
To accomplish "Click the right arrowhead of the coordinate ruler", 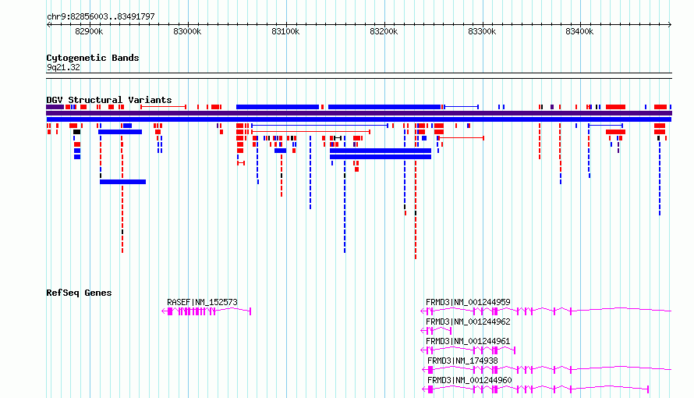I will 670,25.
